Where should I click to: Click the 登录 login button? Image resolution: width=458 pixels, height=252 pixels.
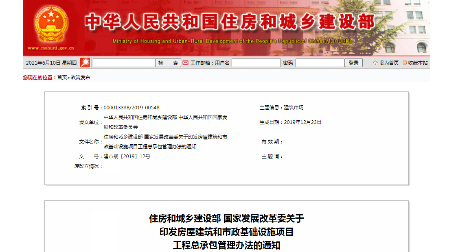353,63
